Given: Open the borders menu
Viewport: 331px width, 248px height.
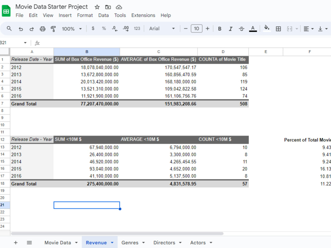Looking at the screenshot, I should [x=278, y=29].
